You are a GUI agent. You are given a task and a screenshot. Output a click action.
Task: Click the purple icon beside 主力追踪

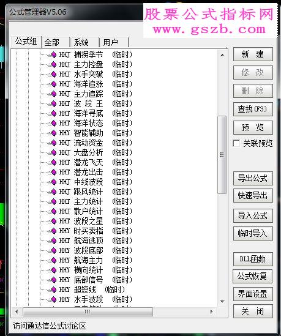click(54, 94)
